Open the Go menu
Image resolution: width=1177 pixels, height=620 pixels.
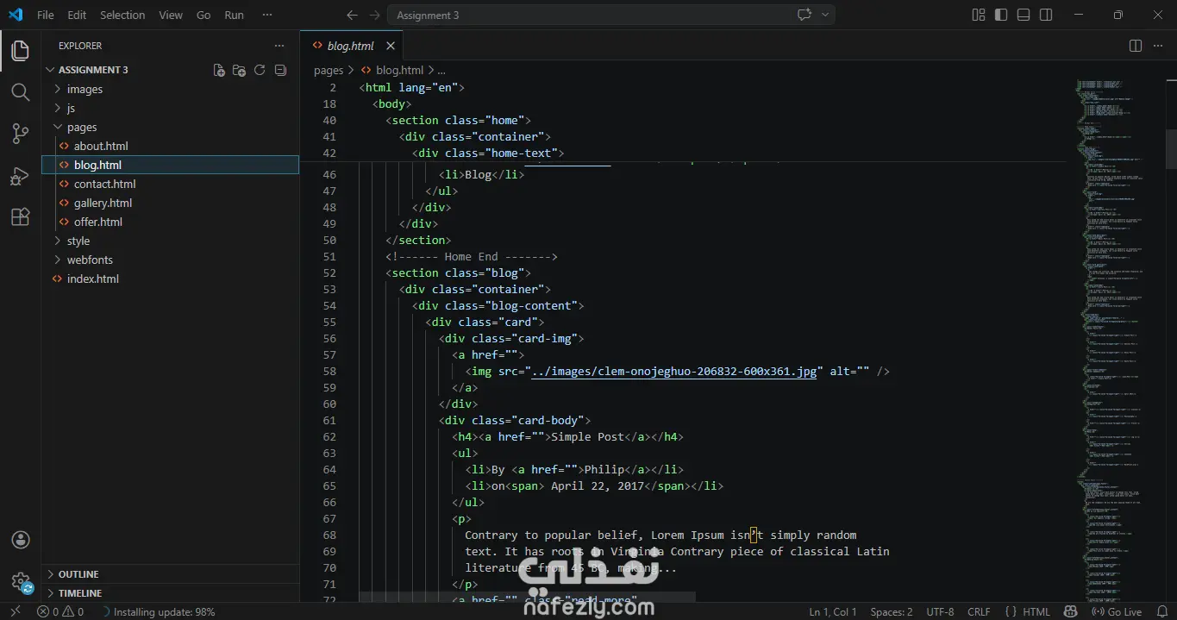[203, 15]
